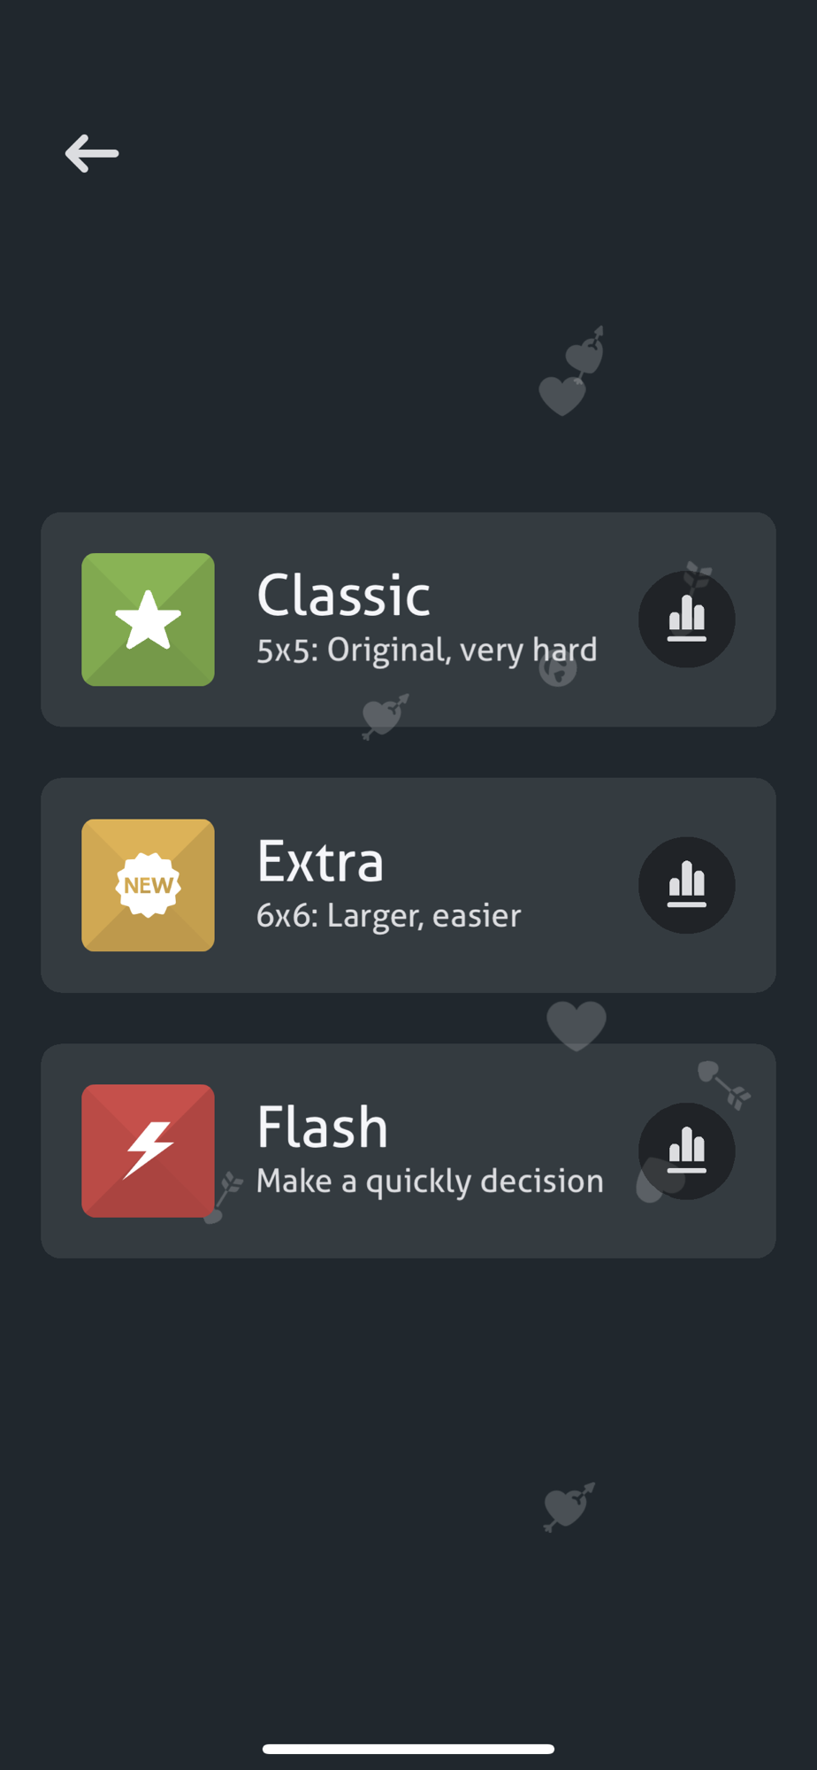Image resolution: width=817 pixels, height=1770 pixels.
Task: Tap the yellow NEW badge icon
Action: [148, 885]
